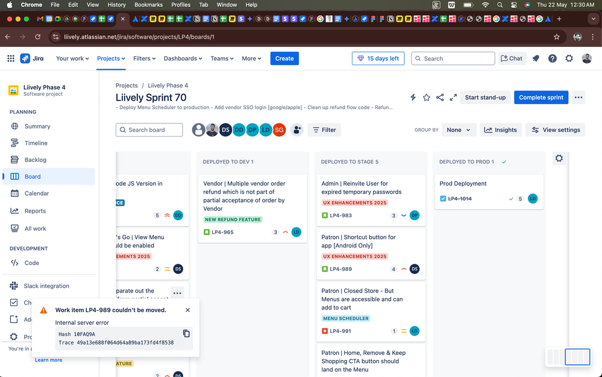Open the board Filter button
602x377 pixels.
(324, 130)
